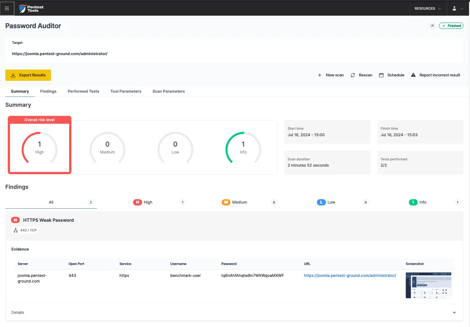Viewport: 470px width, 327px height.
Task: Switch to the Summary tab
Action: click(20, 91)
